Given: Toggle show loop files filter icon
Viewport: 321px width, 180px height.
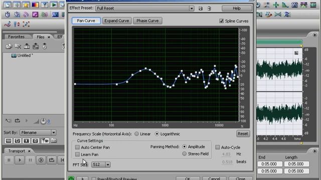Looking at the screenshot, I should pyautogui.click(x=18, y=141).
